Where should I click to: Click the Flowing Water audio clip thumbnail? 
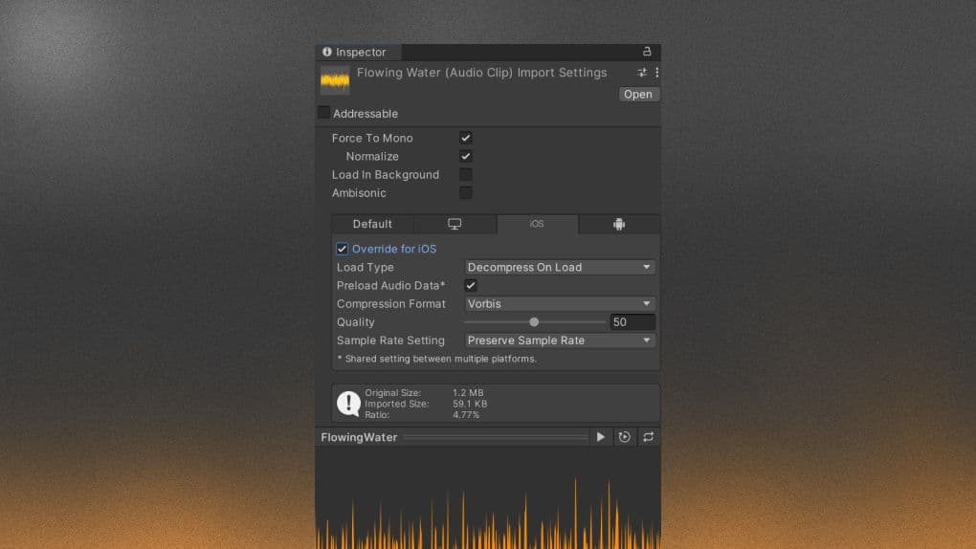335,80
